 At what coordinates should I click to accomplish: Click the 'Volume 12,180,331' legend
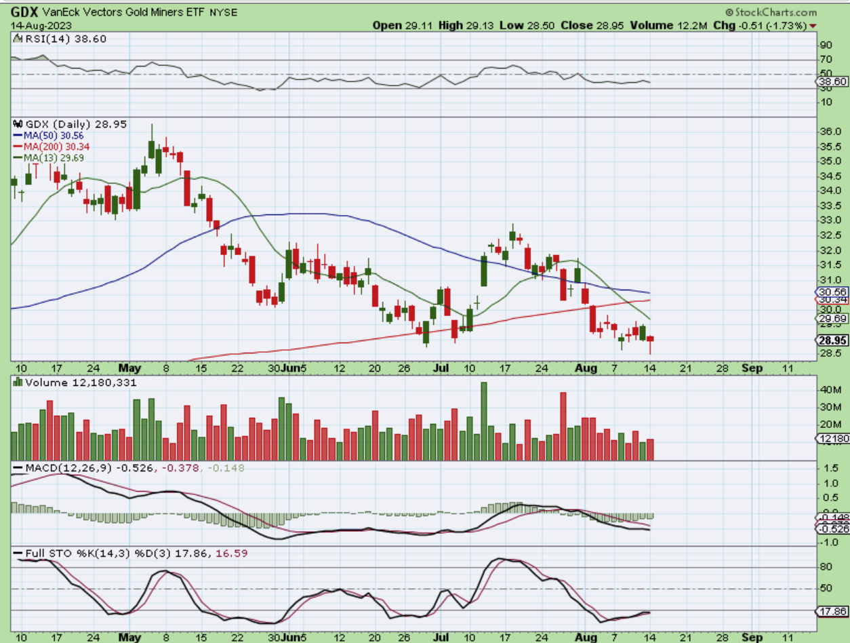[x=75, y=383]
